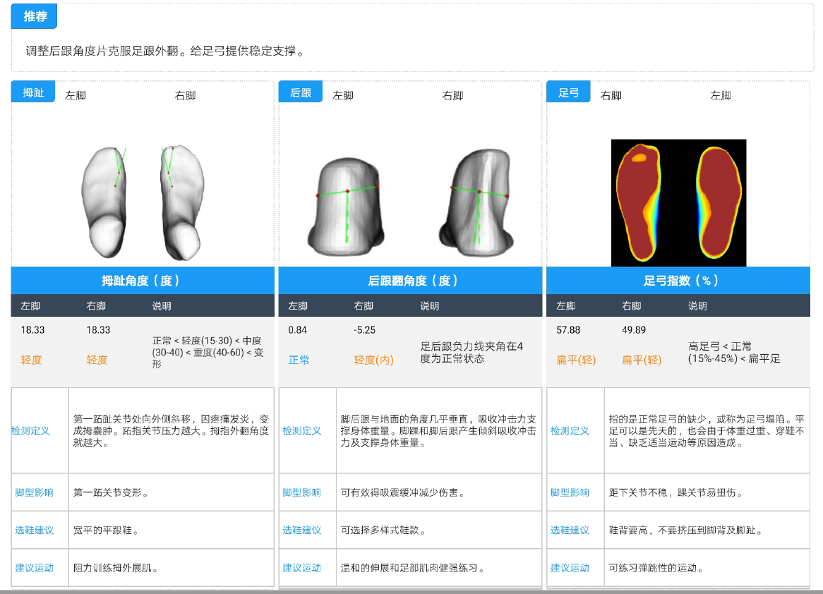Click the 推荐 header tab
This screenshot has height=594, width=823.
tap(35, 16)
